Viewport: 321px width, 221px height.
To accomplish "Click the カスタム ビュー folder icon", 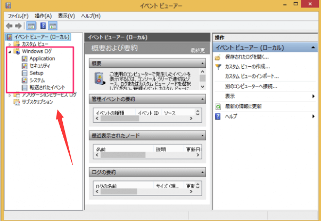I will tap(17, 44).
